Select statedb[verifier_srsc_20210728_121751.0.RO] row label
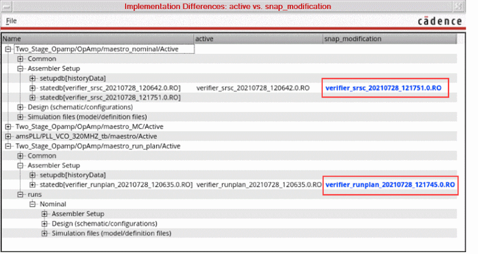This screenshot has height=254, width=478. (110, 98)
